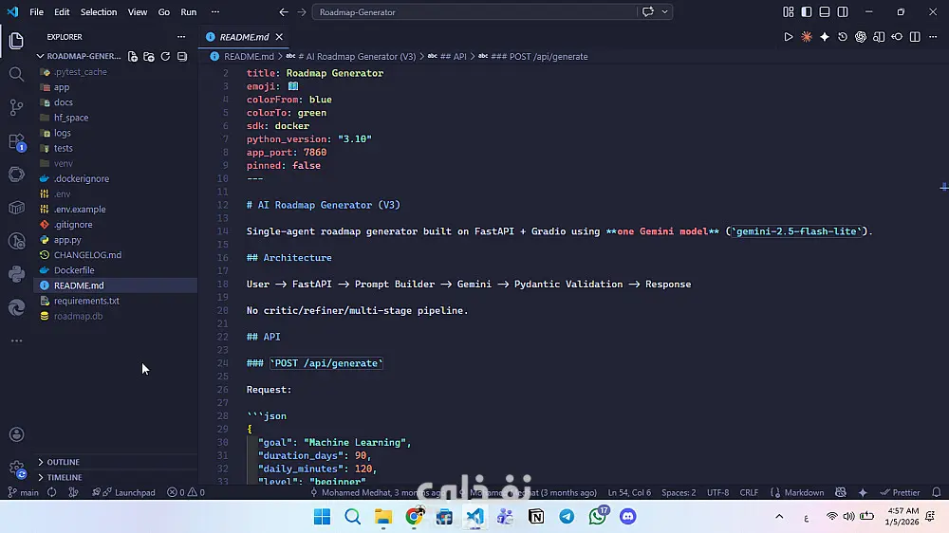
Task: Click Synchronize Changes icon in status bar
Action: [52, 492]
